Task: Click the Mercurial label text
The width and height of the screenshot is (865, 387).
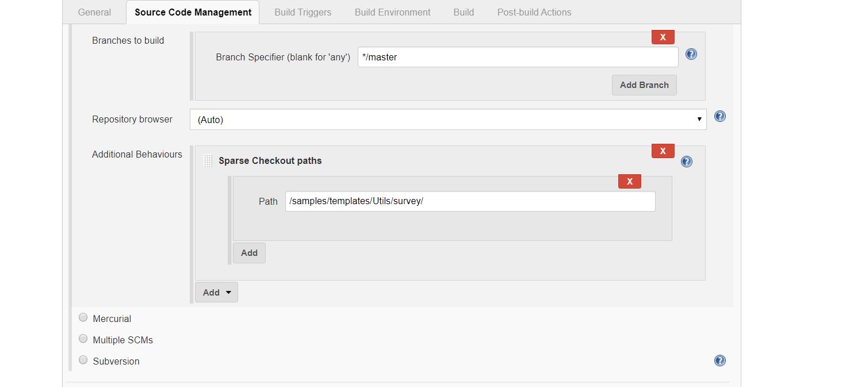Action: 112,319
